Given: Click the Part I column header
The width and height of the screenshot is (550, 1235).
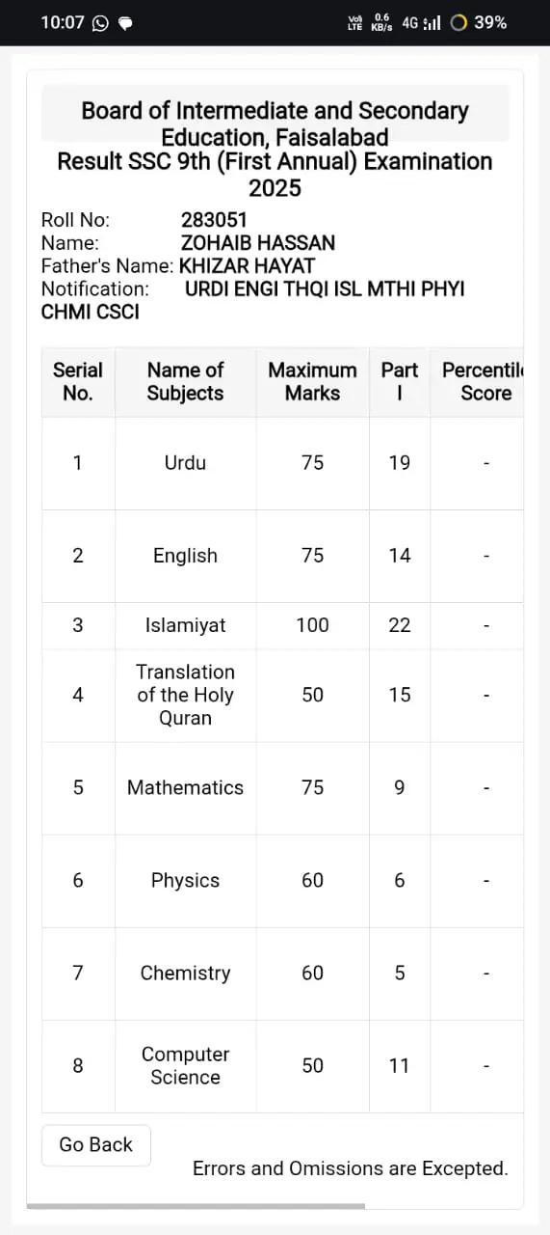Looking at the screenshot, I should (400, 382).
